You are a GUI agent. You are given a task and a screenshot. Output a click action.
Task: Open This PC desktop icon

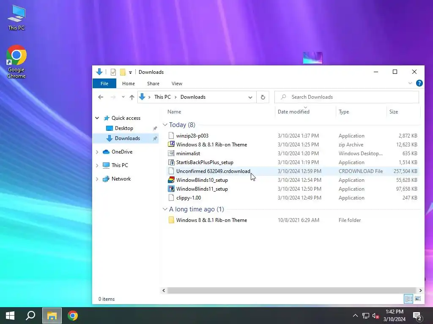pos(16,17)
